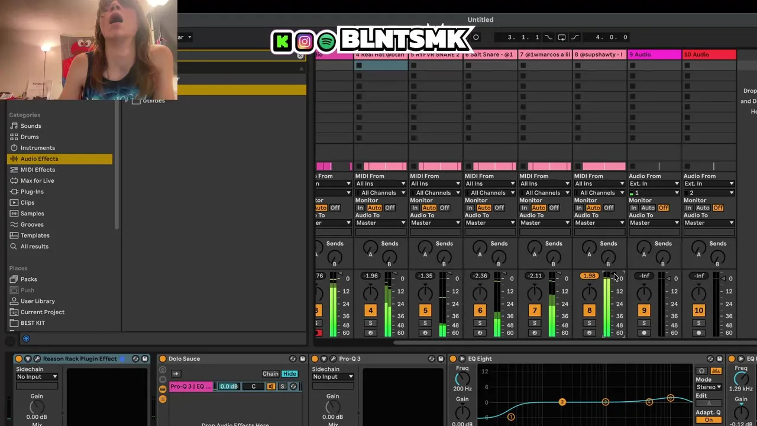Deactivate track 8 activator button

point(589,310)
